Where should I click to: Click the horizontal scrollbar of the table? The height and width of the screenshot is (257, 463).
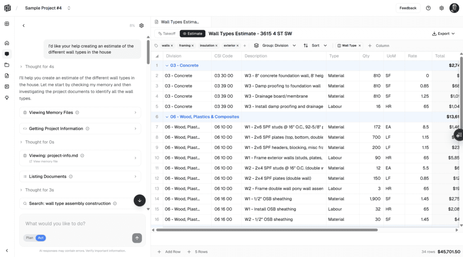tap(267, 230)
